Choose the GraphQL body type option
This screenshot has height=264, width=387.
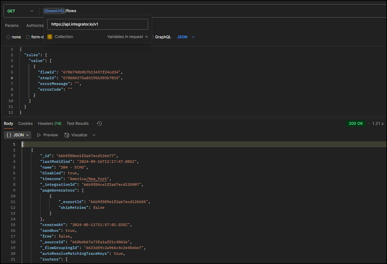tap(163, 37)
